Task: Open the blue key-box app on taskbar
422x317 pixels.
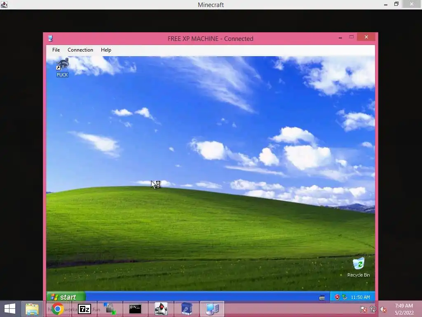Action: [x=187, y=309]
